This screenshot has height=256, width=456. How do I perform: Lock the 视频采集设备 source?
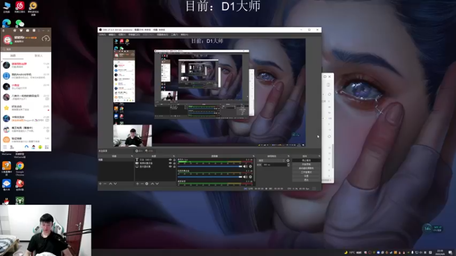point(174,163)
